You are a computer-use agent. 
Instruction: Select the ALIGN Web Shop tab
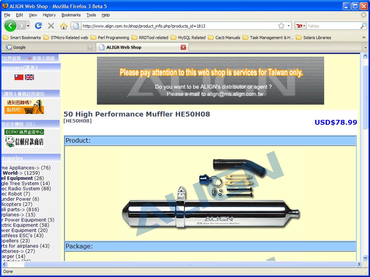coord(142,47)
